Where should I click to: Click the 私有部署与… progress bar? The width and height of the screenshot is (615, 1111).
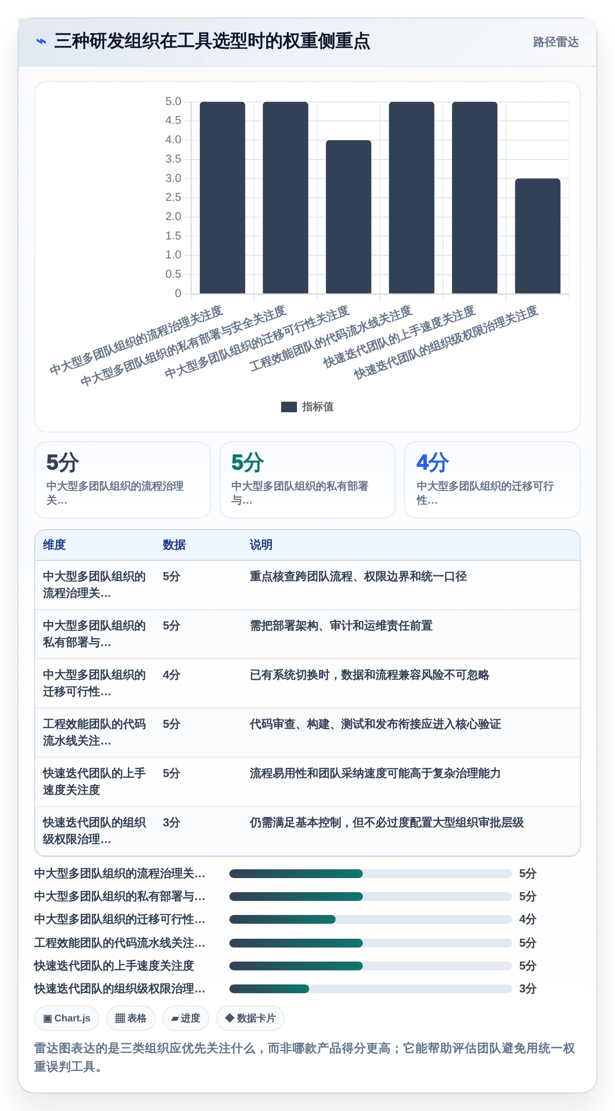(x=370, y=897)
